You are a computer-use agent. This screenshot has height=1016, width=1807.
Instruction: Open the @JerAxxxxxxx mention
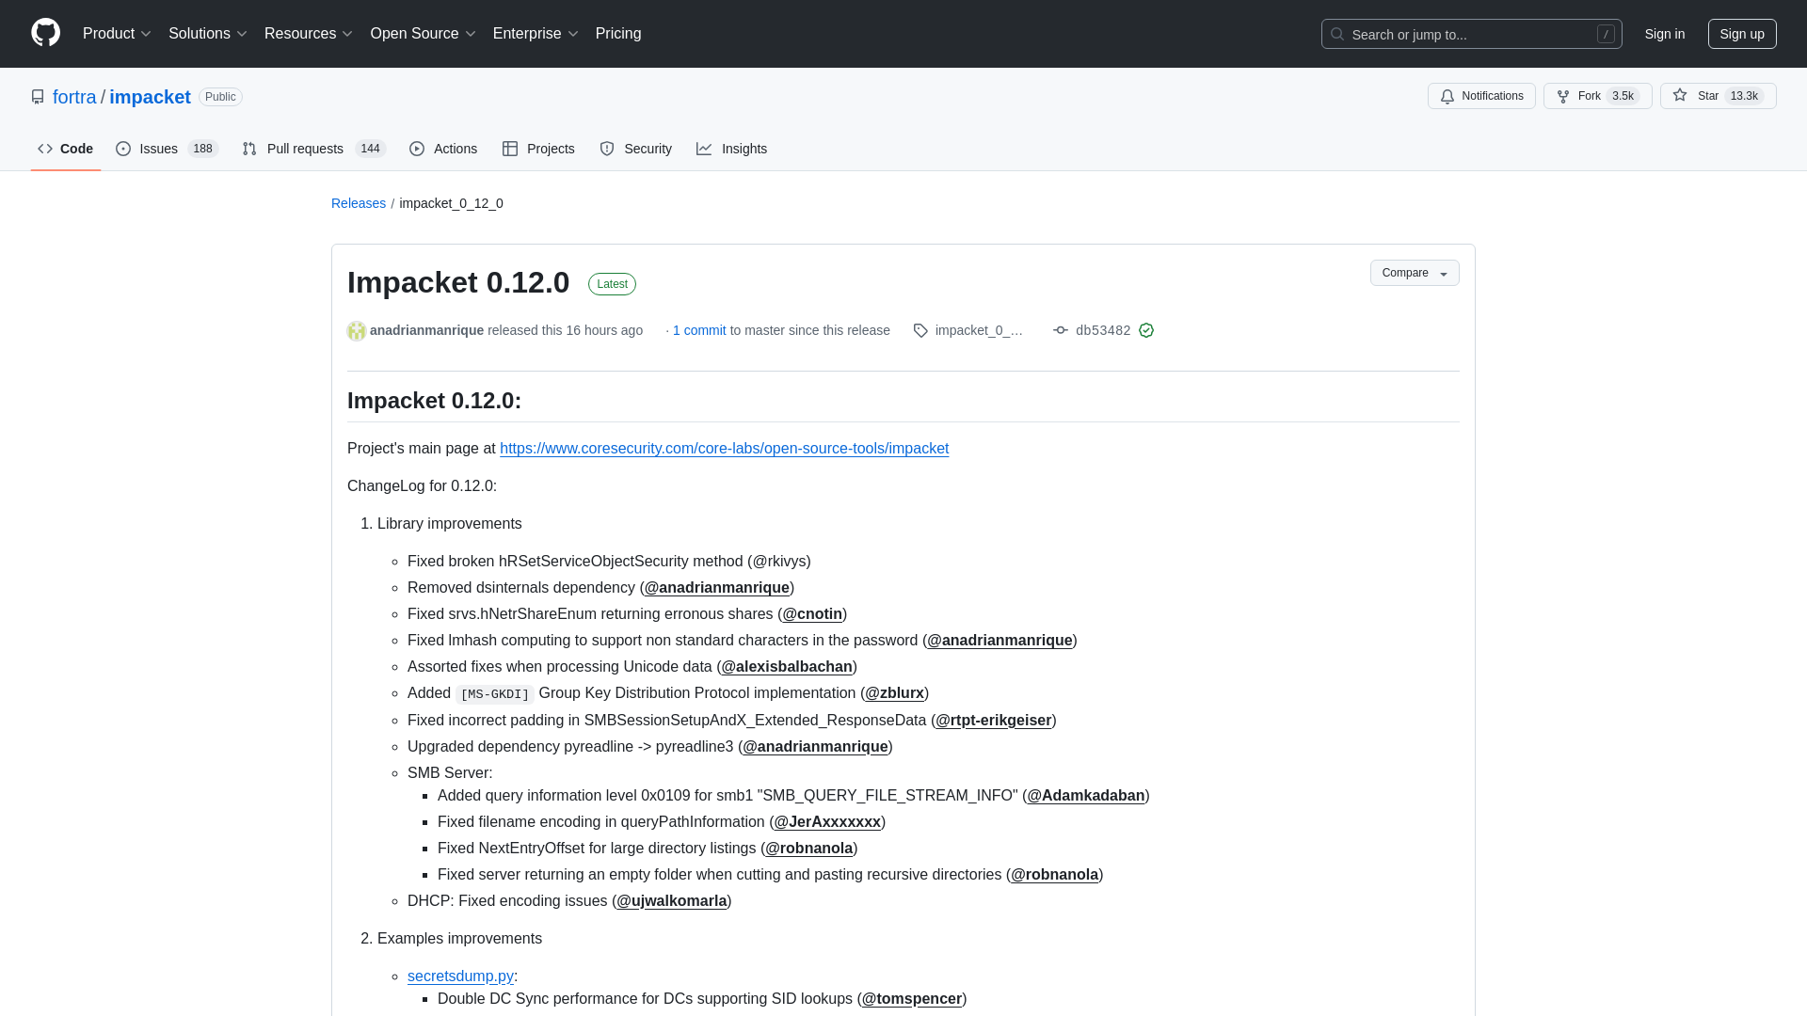pyautogui.click(x=827, y=822)
